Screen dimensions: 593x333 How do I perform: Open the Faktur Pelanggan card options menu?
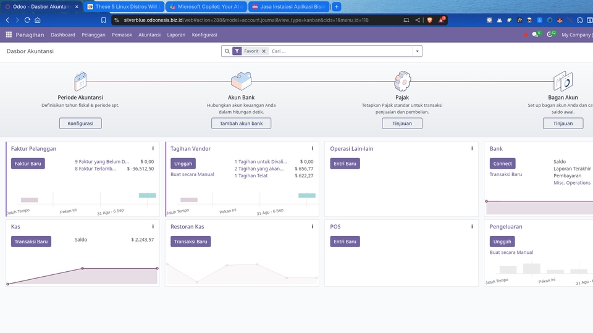(x=153, y=149)
